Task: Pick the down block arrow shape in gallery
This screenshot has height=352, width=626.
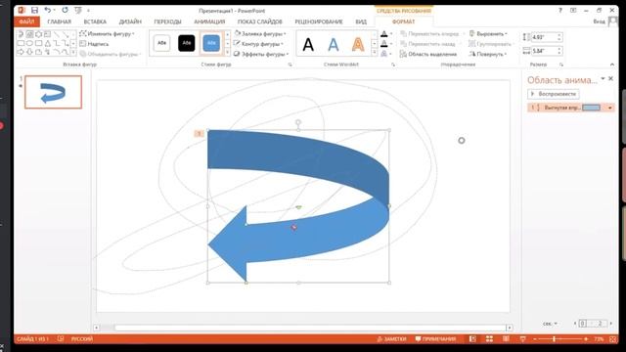Action: coord(29,52)
